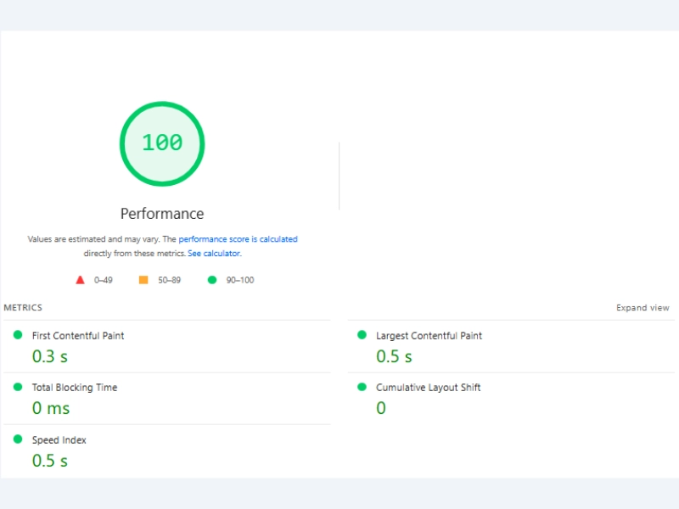679x509 pixels.
Task: Click the green circle legend icon for 90–100
Action: coord(212,280)
